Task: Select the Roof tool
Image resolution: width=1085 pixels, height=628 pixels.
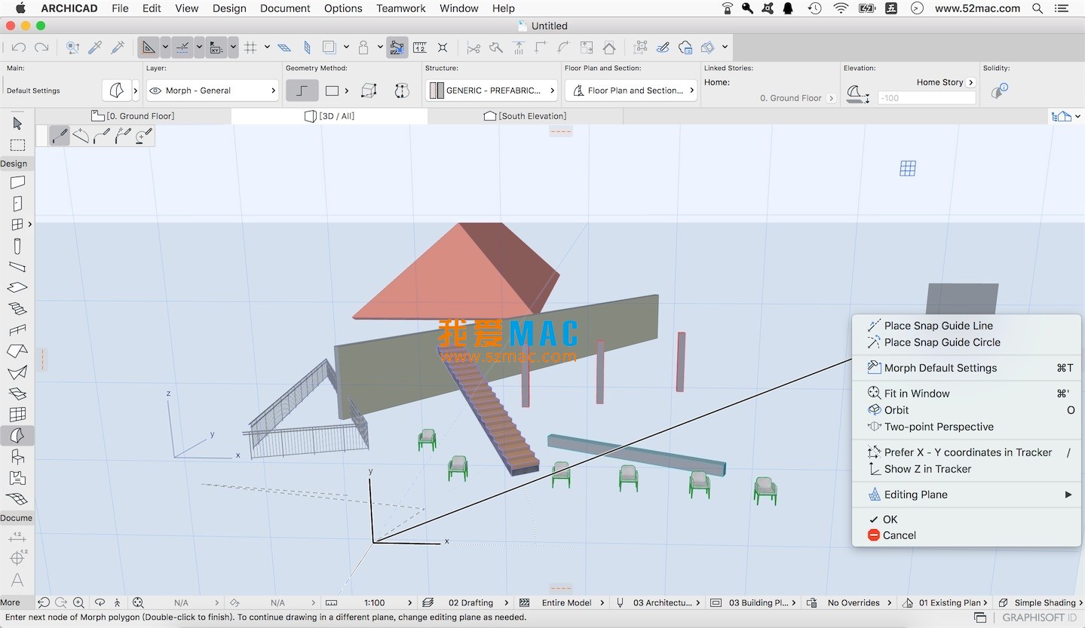Action: [17, 351]
